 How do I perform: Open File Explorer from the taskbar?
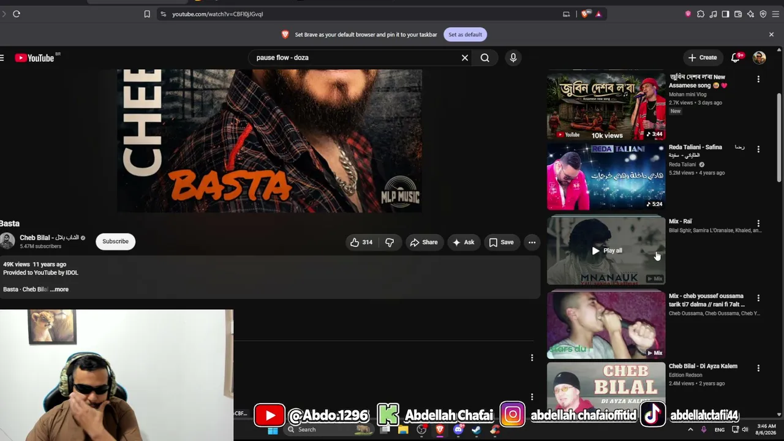tap(403, 430)
